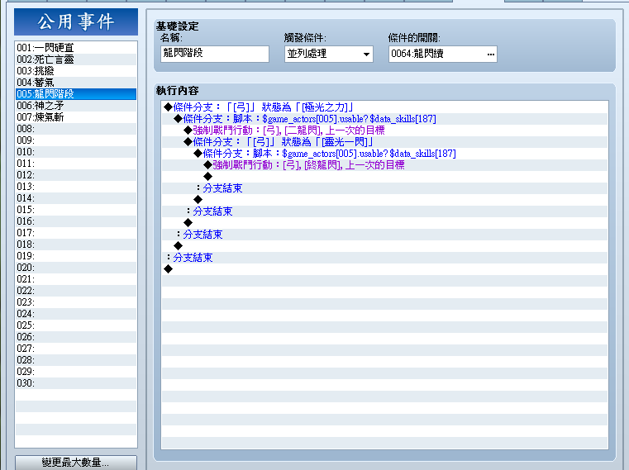Select empty event slot 027
Viewport: 629px width, 470px height.
(x=76, y=349)
